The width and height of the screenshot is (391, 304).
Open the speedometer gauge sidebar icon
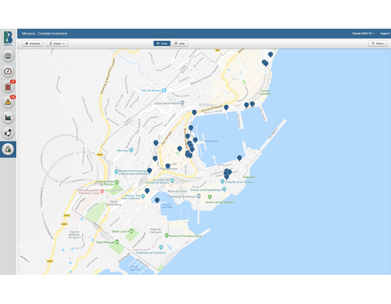point(8,72)
